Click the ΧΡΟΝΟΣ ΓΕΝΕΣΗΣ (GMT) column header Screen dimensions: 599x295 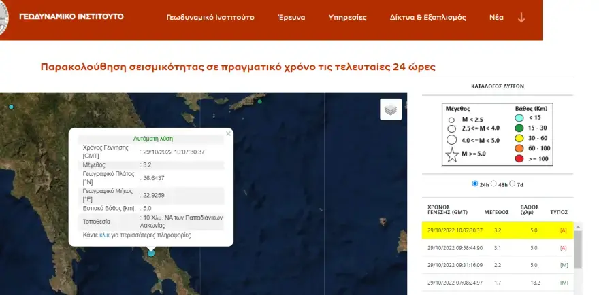point(447,210)
